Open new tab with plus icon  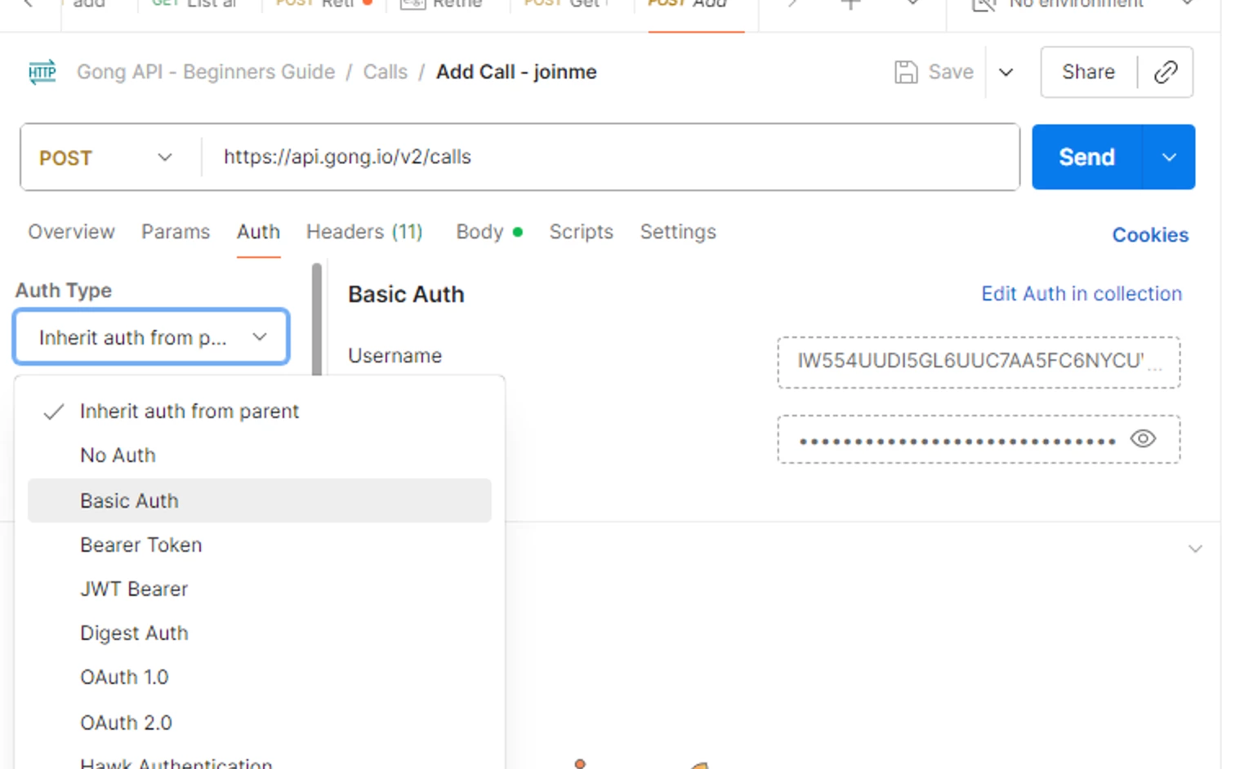pos(850,4)
